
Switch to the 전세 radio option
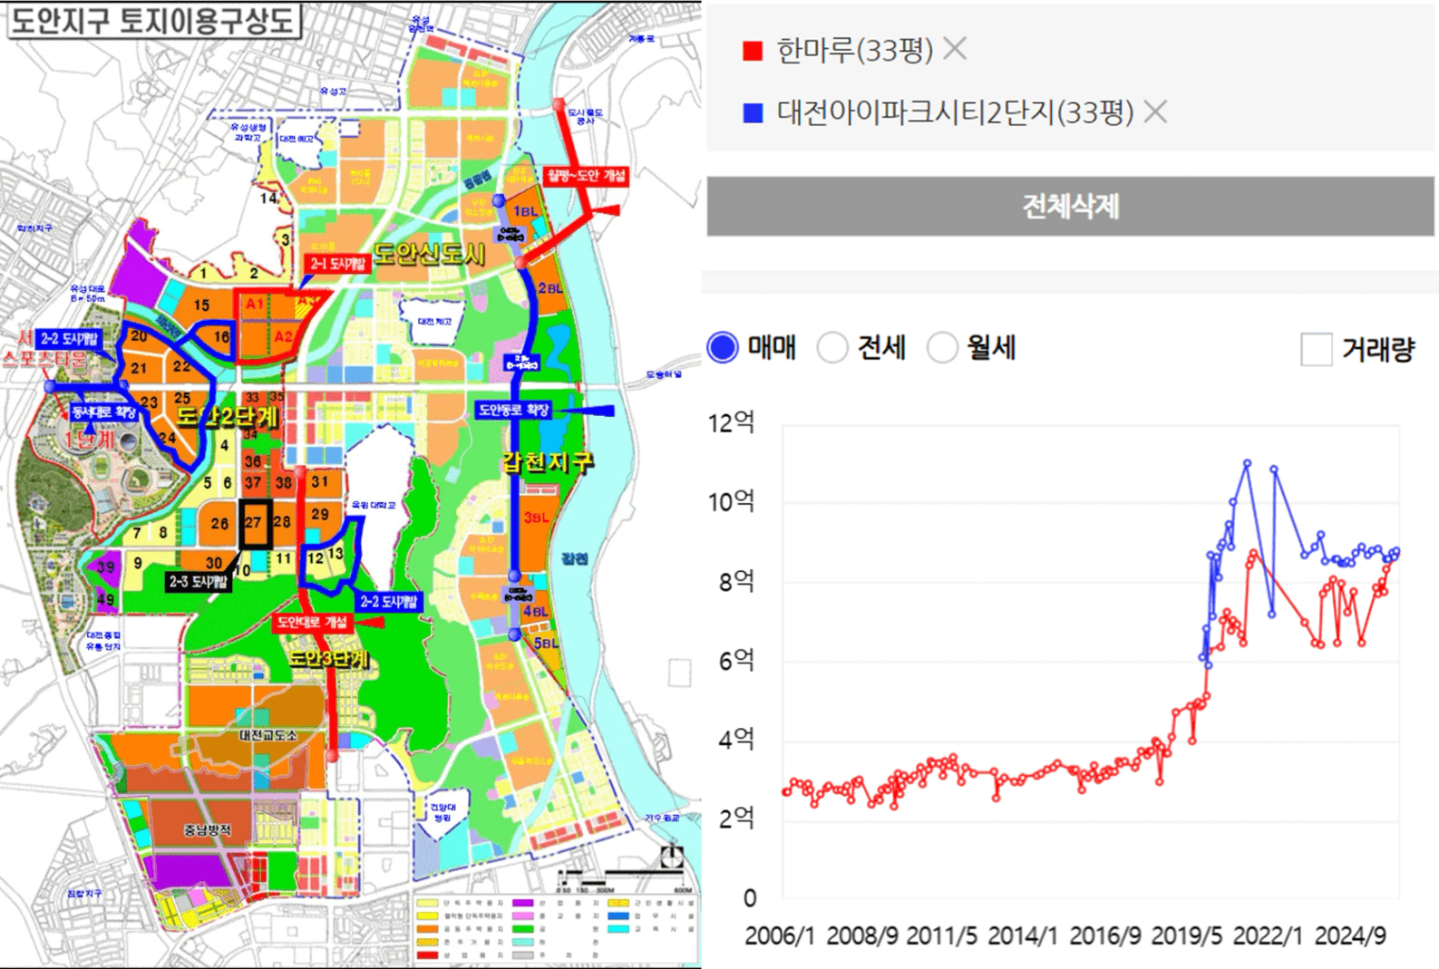click(832, 347)
